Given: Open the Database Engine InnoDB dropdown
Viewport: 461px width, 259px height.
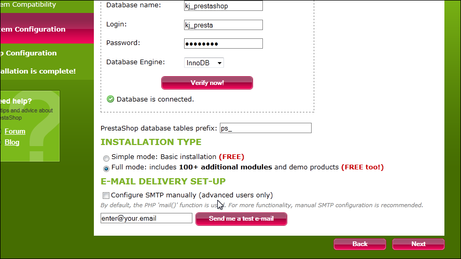Looking at the screenshot, I should pos(204,63).
